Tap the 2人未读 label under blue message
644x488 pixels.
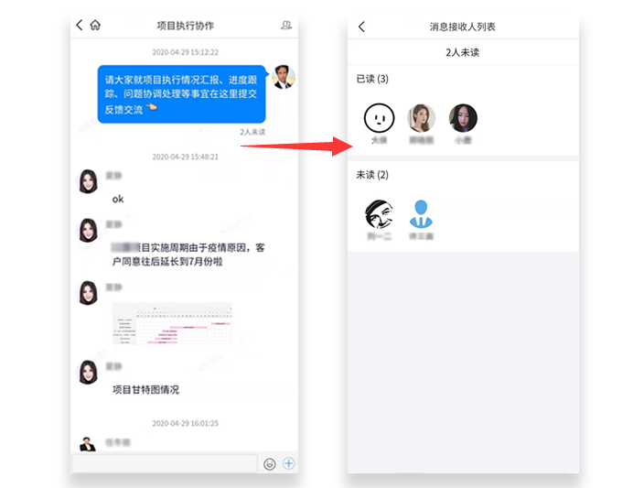[252, 132]
